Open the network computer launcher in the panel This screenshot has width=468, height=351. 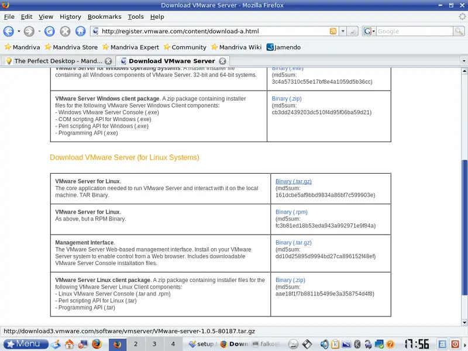83,344
